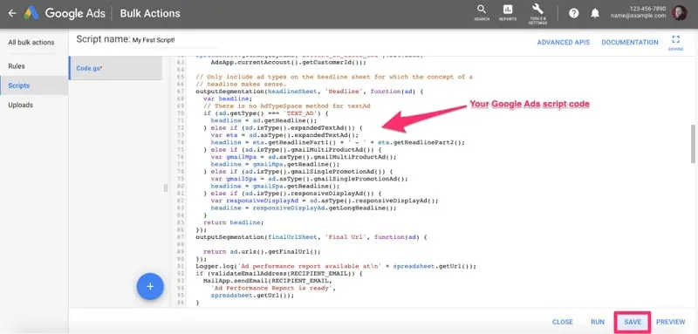Viewport: 698px width, 334px height.
Task: Click the Run button
Action: (x=598, y=322)
